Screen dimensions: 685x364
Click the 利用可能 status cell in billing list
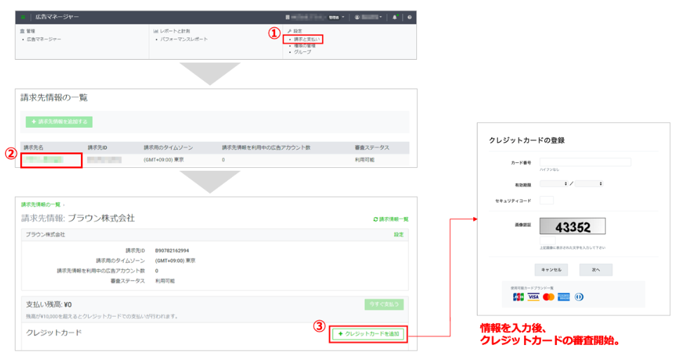tap(365, 160)
